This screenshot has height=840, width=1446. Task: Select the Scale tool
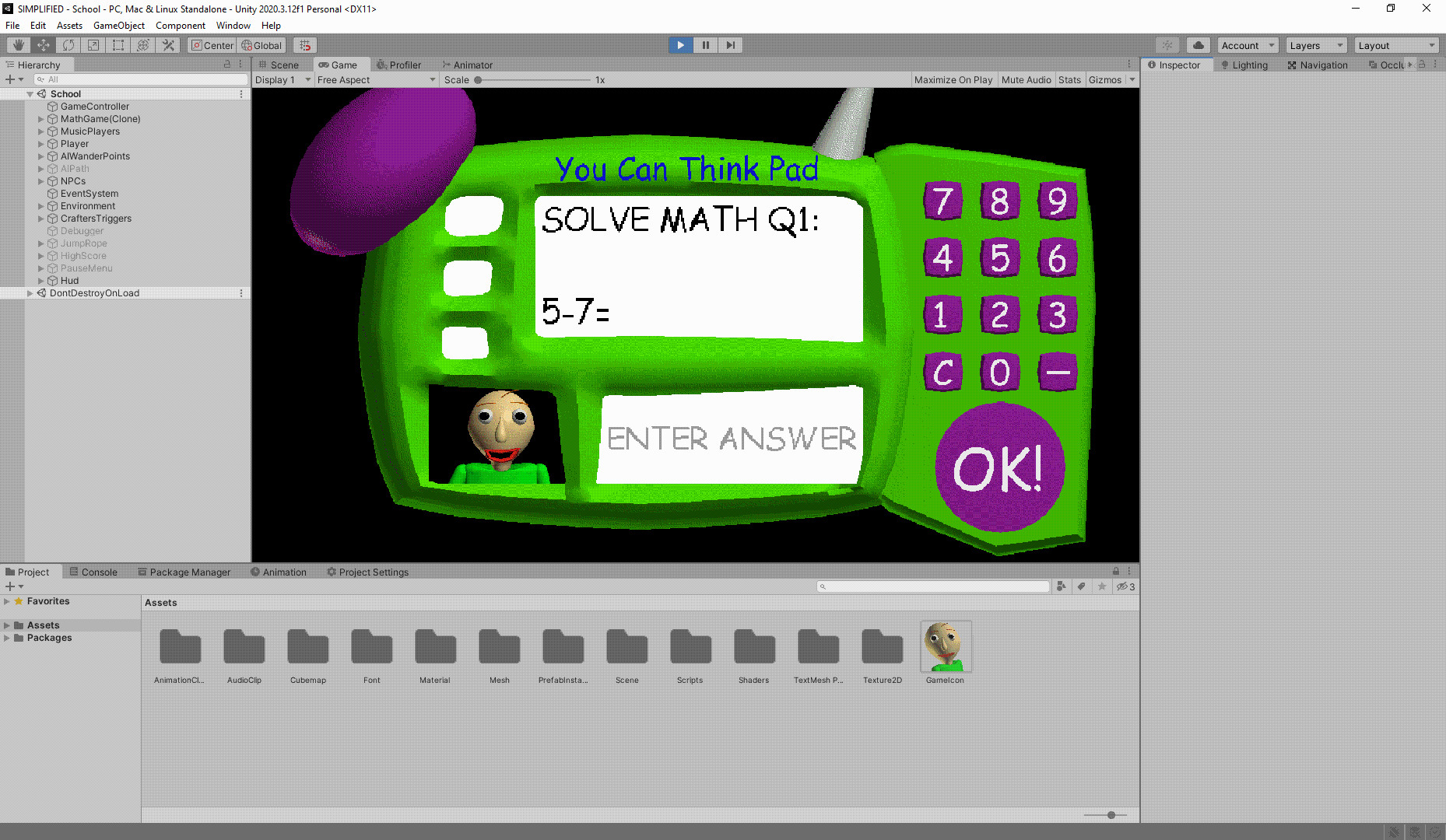93,45
